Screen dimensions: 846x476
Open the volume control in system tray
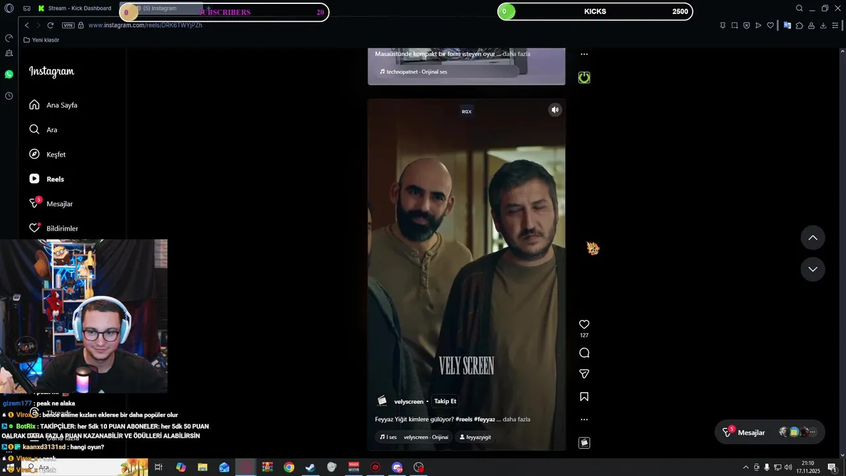point(788,467)
